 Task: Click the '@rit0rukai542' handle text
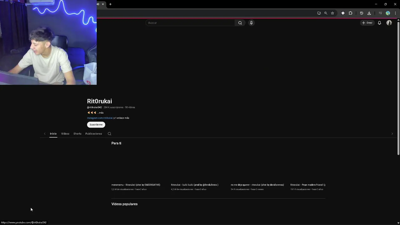click(x=94, y=107)
